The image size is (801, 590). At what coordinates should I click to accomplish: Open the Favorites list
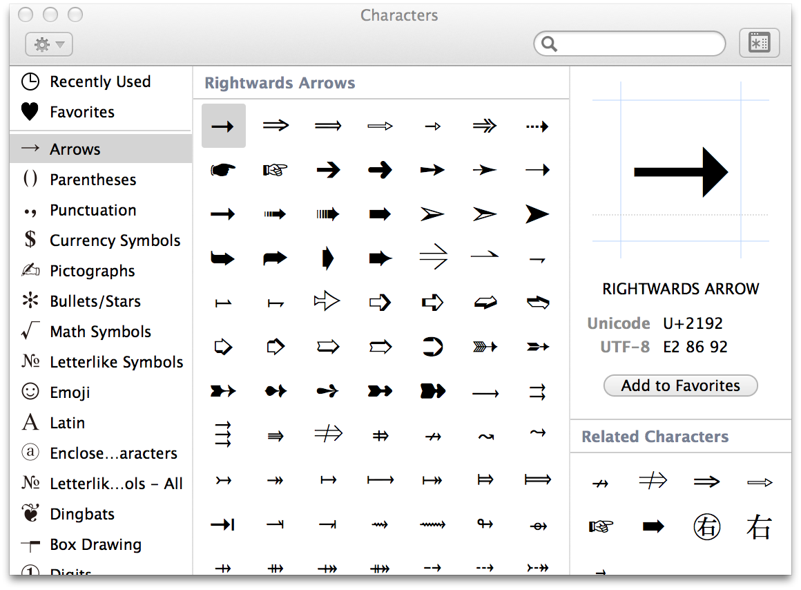(x=81, y=112)
